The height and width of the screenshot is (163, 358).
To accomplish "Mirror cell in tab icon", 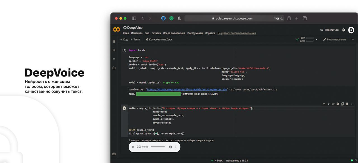I will tap(342, 104).
